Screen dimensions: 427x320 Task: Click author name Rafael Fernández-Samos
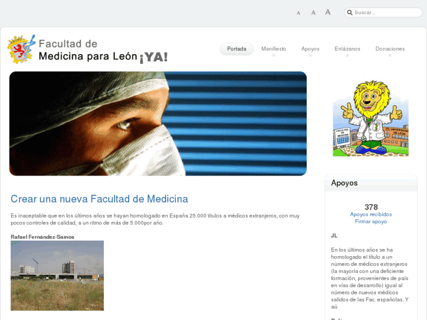click(x=42, y=237)
